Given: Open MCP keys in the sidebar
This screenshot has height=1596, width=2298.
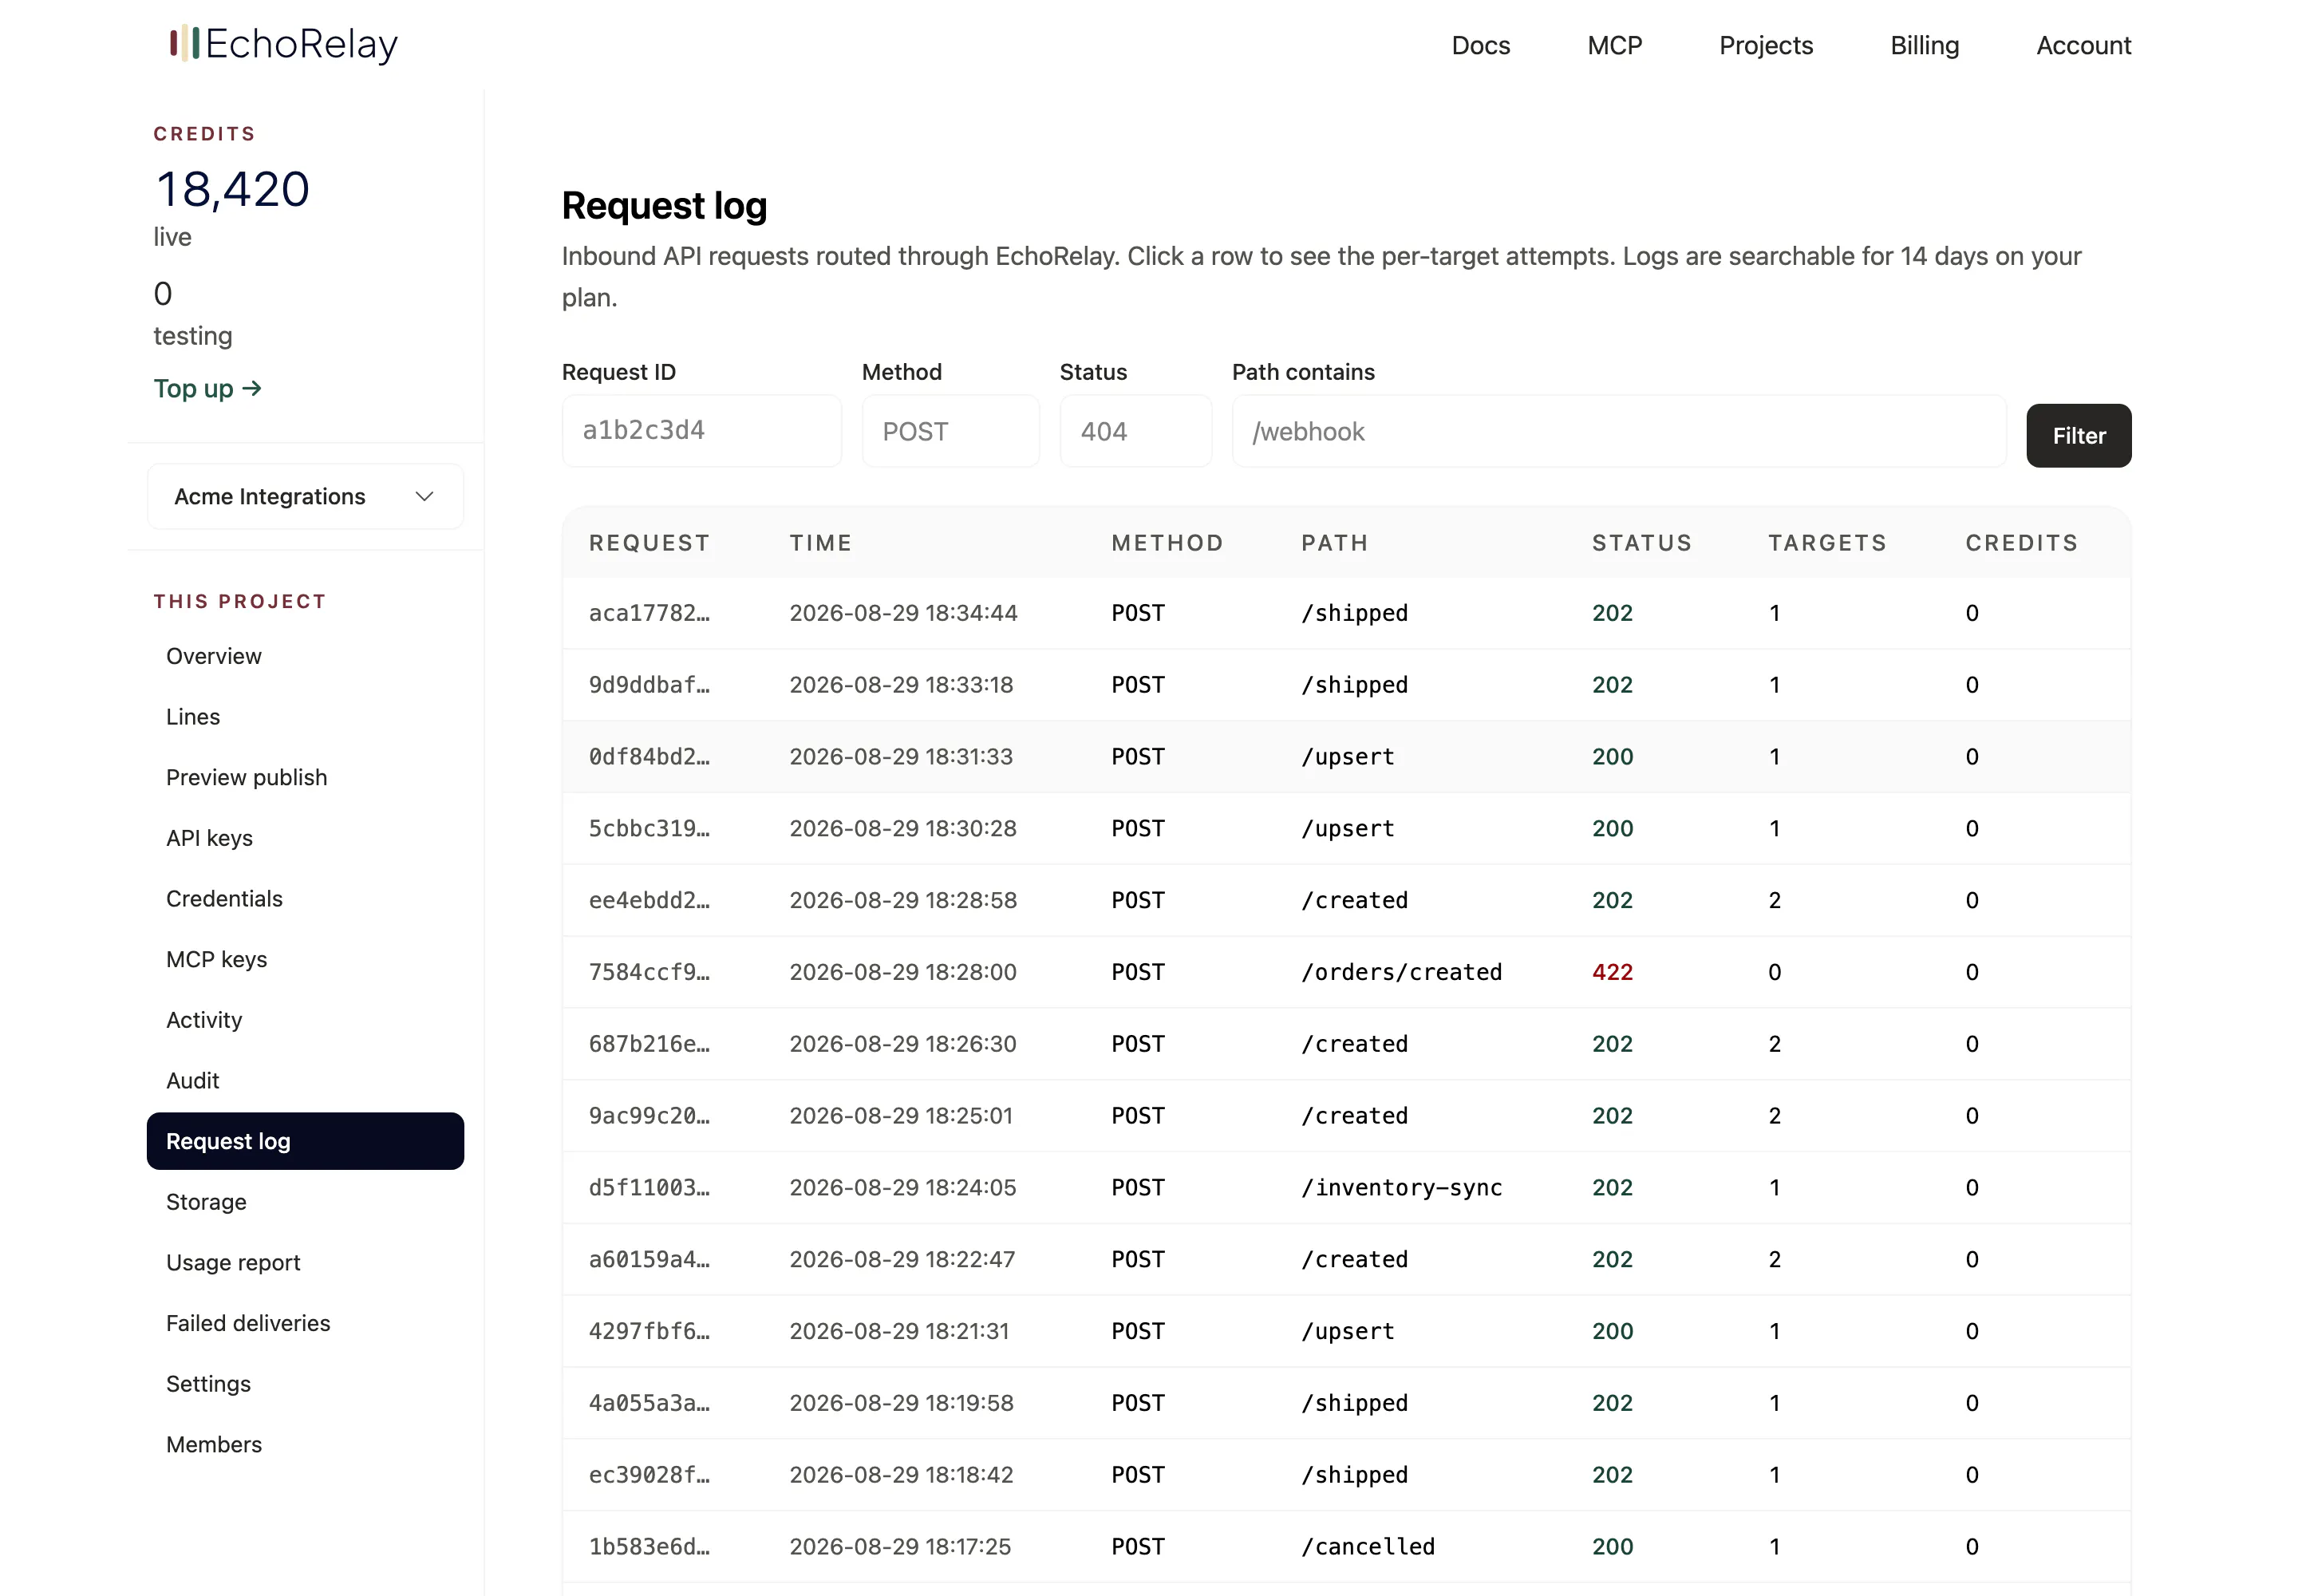Looking at the screenshot, I should click(x=305, y=959).
